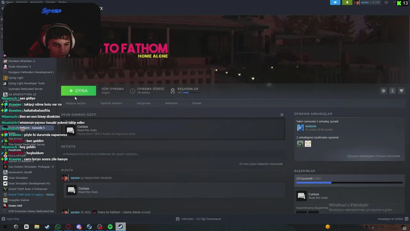Select Grapples Galore in library
410x231 pixels.
click(x=19, y=200)
